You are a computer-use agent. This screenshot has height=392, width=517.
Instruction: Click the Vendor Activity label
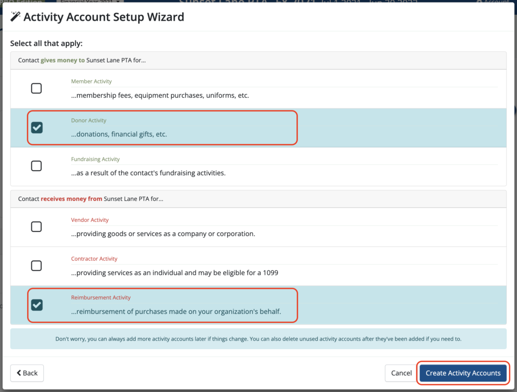click(x=90, y=220)
